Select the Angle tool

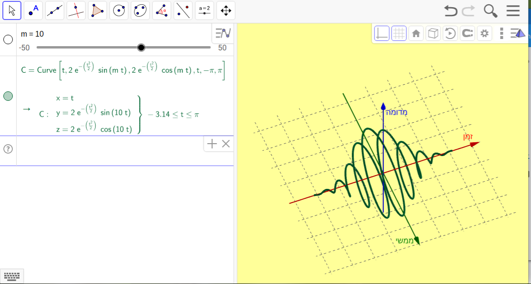coord(162,10)
